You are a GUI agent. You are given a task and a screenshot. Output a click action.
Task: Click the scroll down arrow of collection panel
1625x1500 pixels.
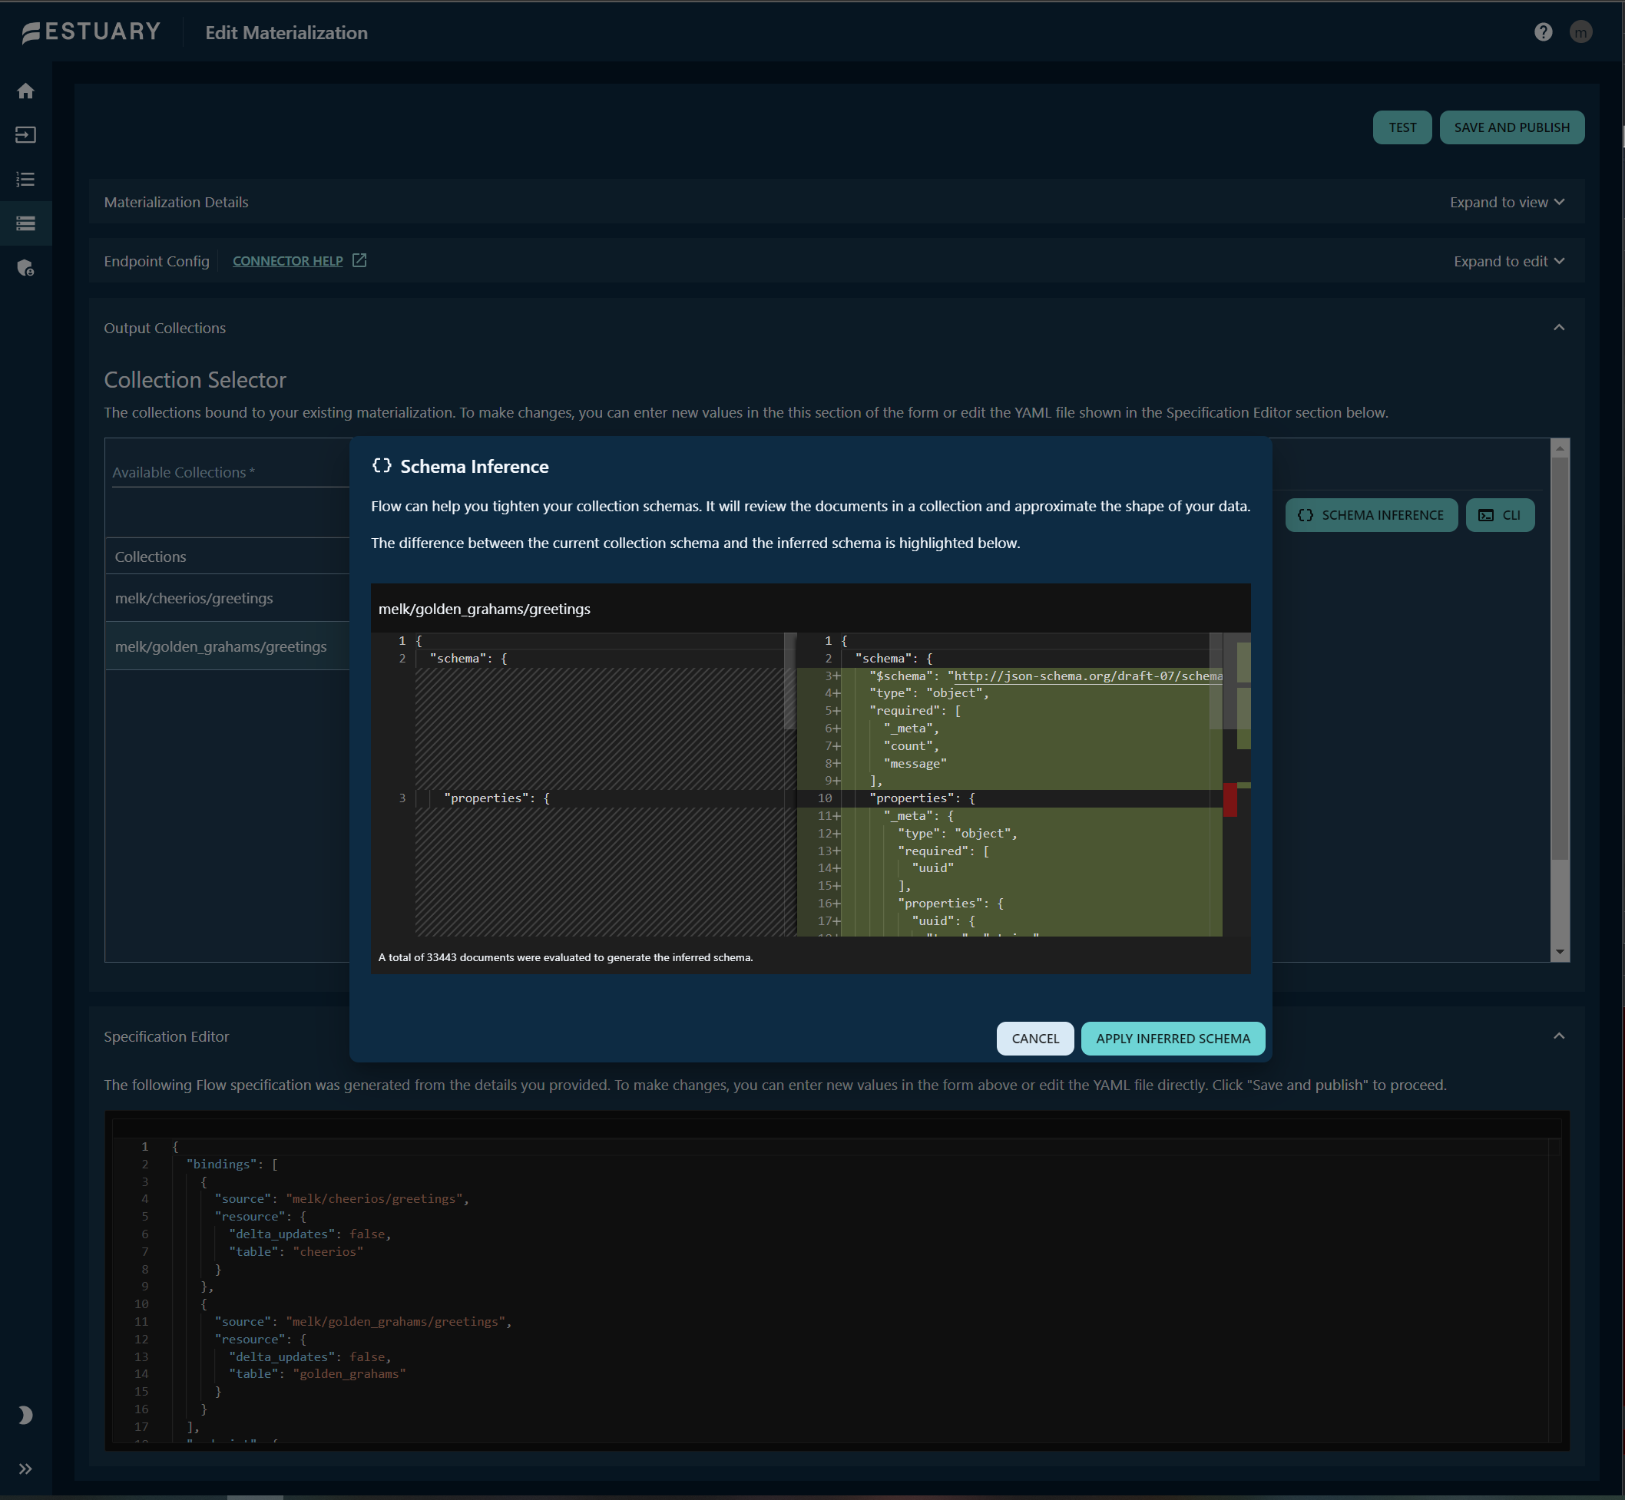1559,952
